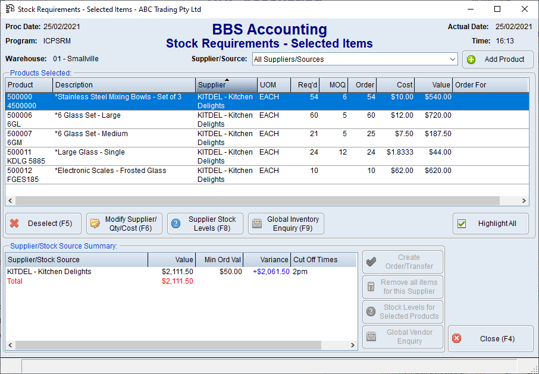Image resolution: width=539 pixels, height=374 pixels.
Task: Toggle the Highlight All checkbox
Action: [x=462, y=224]
